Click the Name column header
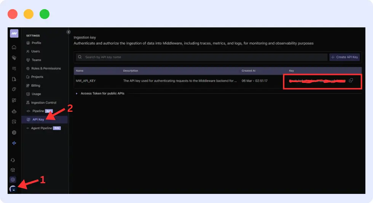This screenshot has height=203, width=373. (x=80, y=71)
